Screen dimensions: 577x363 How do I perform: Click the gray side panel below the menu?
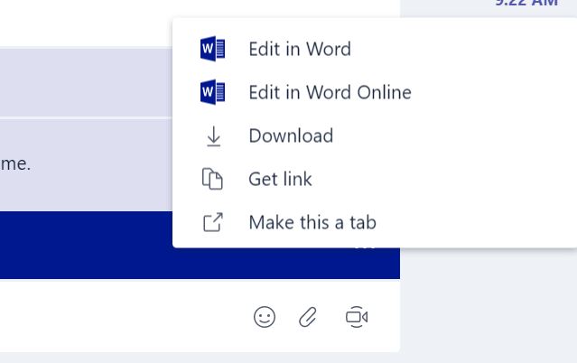point(489,305)
